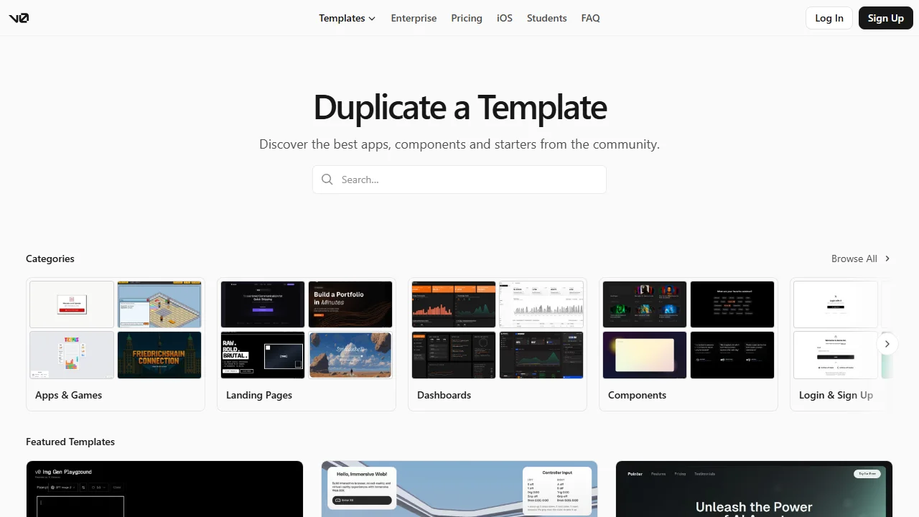Open the v0 Img Gen Playground template
This screenshot has height=517, width=919.
tap(165, 489)
